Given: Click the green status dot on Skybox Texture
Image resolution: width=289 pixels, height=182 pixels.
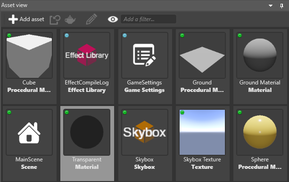Looking at the screenshot, I should 182,112.
